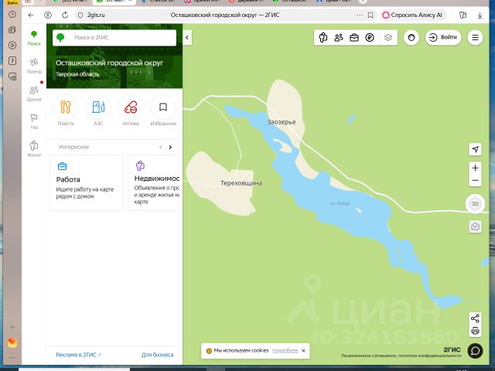
Task: Show next Интересное card
Action: [x=170, y=147]
